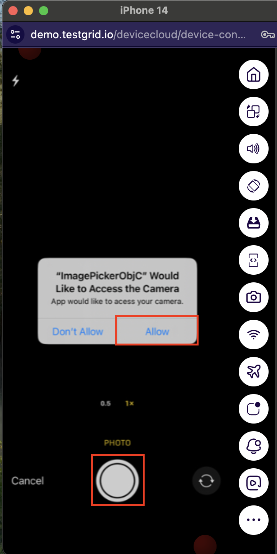This screenshot has height=554, width=277.
Task: Open the app switcher icon
Action: [x=254, y=112]
